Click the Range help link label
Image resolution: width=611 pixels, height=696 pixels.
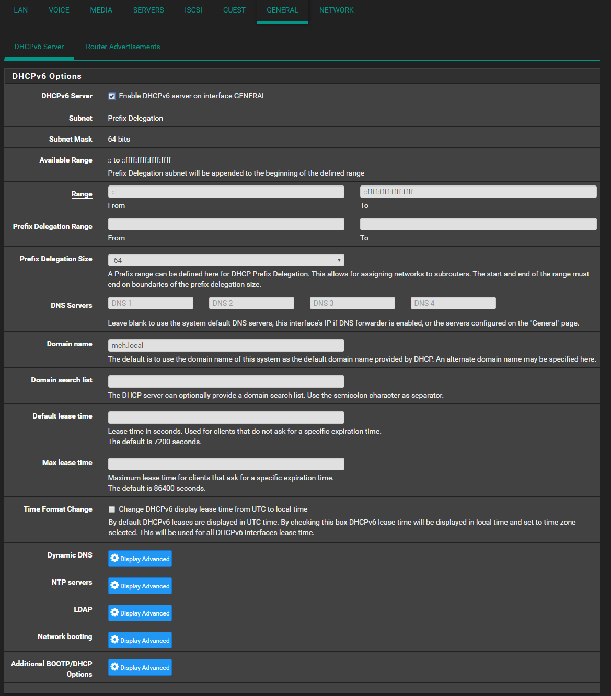82,194
